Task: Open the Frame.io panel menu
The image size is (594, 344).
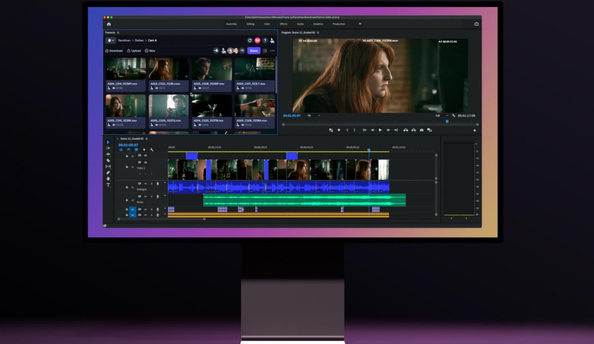Action: [118, 33]
